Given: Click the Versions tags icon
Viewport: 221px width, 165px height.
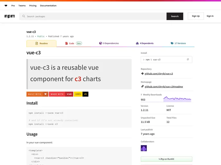Looking at the screenshot, I should [172, 43].
